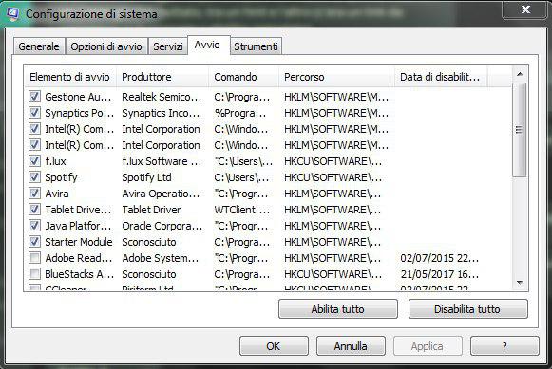The height and width of the screenshot is (369, 552).
Task: Select the 21/05/2017 16... date cell
Action: [440, 274]
